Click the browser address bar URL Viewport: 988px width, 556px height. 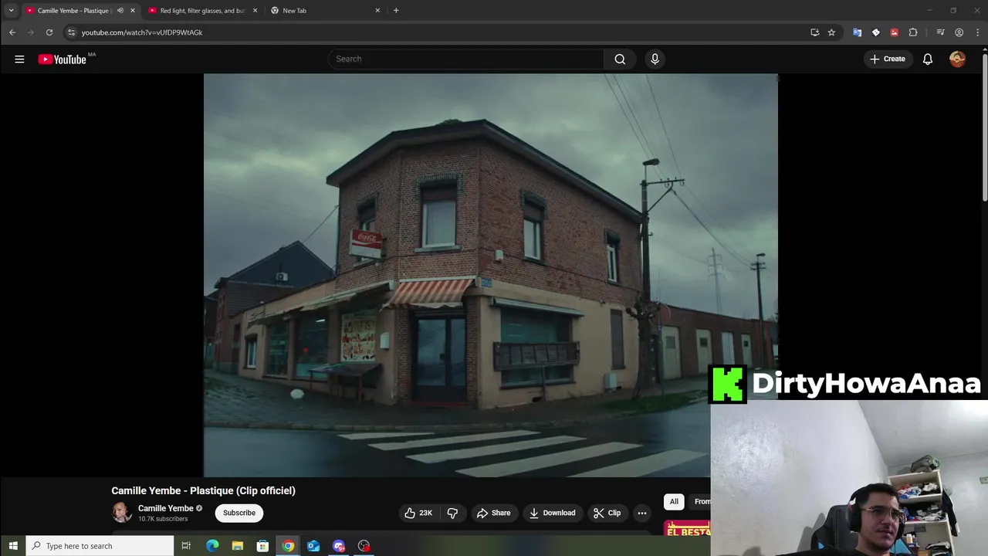tap(142, 32)
